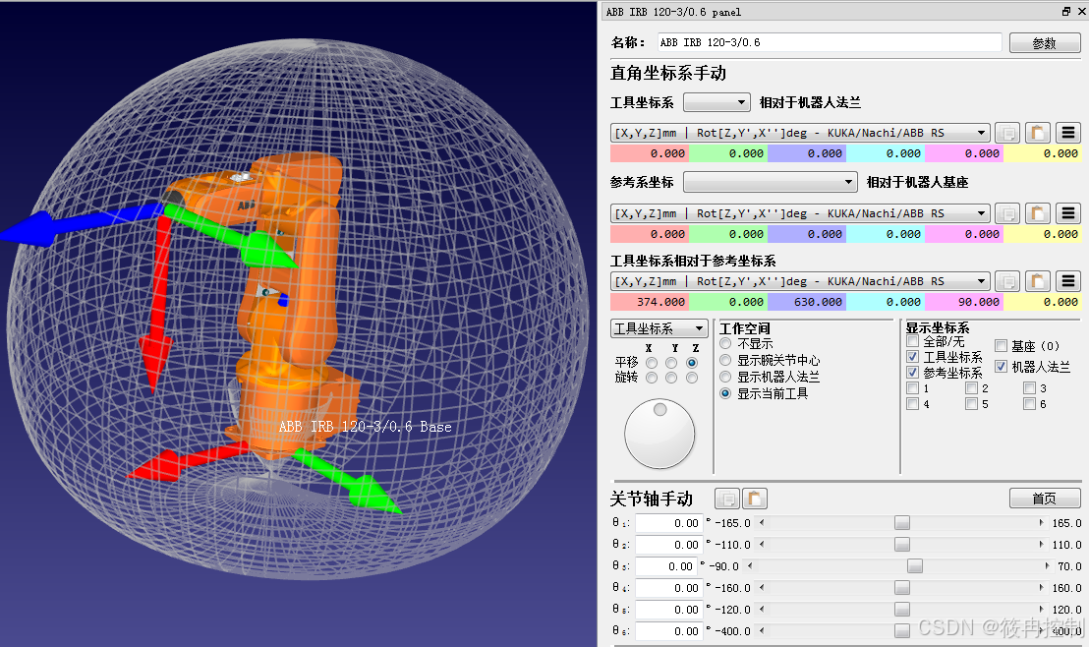1089x647 pixels.
Task: Uncheck the 机器人法兰 checkbox
Action: tap(1001, 366)
